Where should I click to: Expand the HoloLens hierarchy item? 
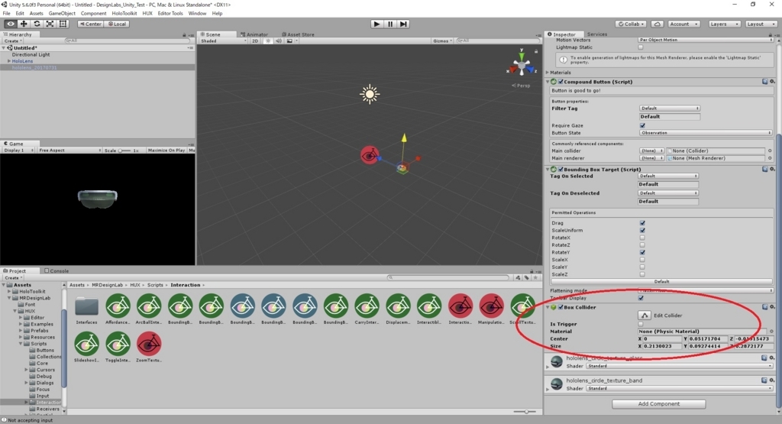pos(9,61)
